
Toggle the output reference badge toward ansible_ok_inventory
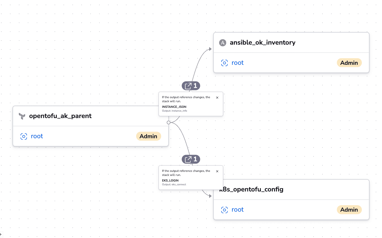pyautogui.click(x=191, y=86)
